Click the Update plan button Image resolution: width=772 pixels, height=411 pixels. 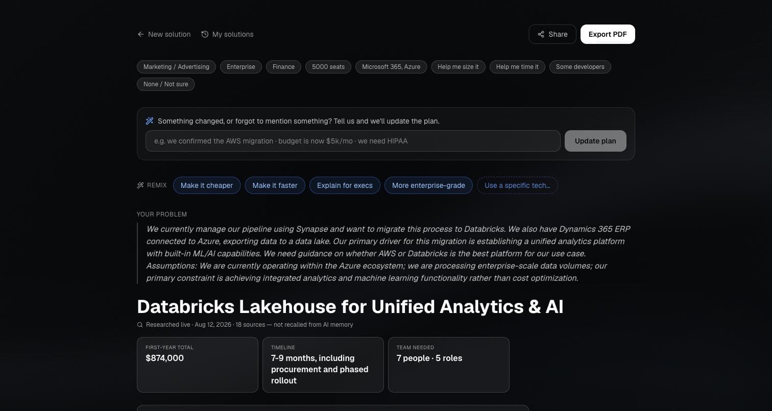click(x=595, y=141)
